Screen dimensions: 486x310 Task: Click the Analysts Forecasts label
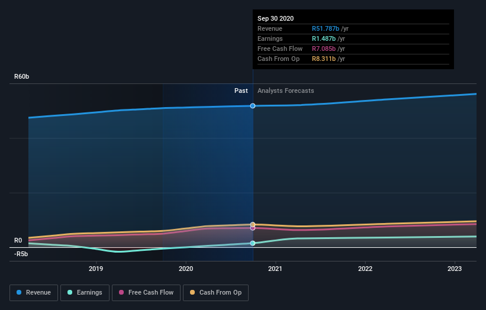pyautogui.click(x=285, y=91)
